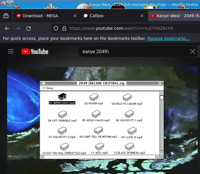Viewport: 200px width, 174px height.
Task: Click the 07 WOLVES PT.2.mp3 file icon
Action: coord(62,131)
